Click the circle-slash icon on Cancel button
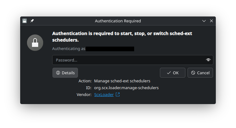Image resolution: width=236 pixels, height=128 pixels. click(x=193, y=73)
